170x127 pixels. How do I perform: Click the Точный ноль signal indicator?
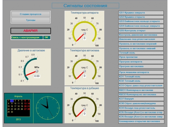pyautogui.click(x=141, y=53)
